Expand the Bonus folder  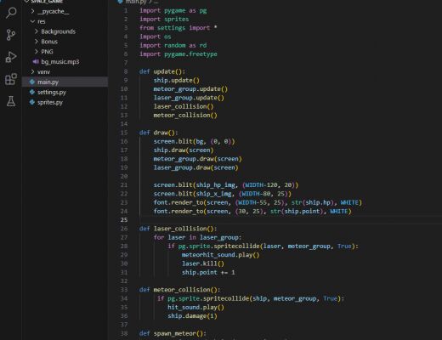[x=37, y=42]
